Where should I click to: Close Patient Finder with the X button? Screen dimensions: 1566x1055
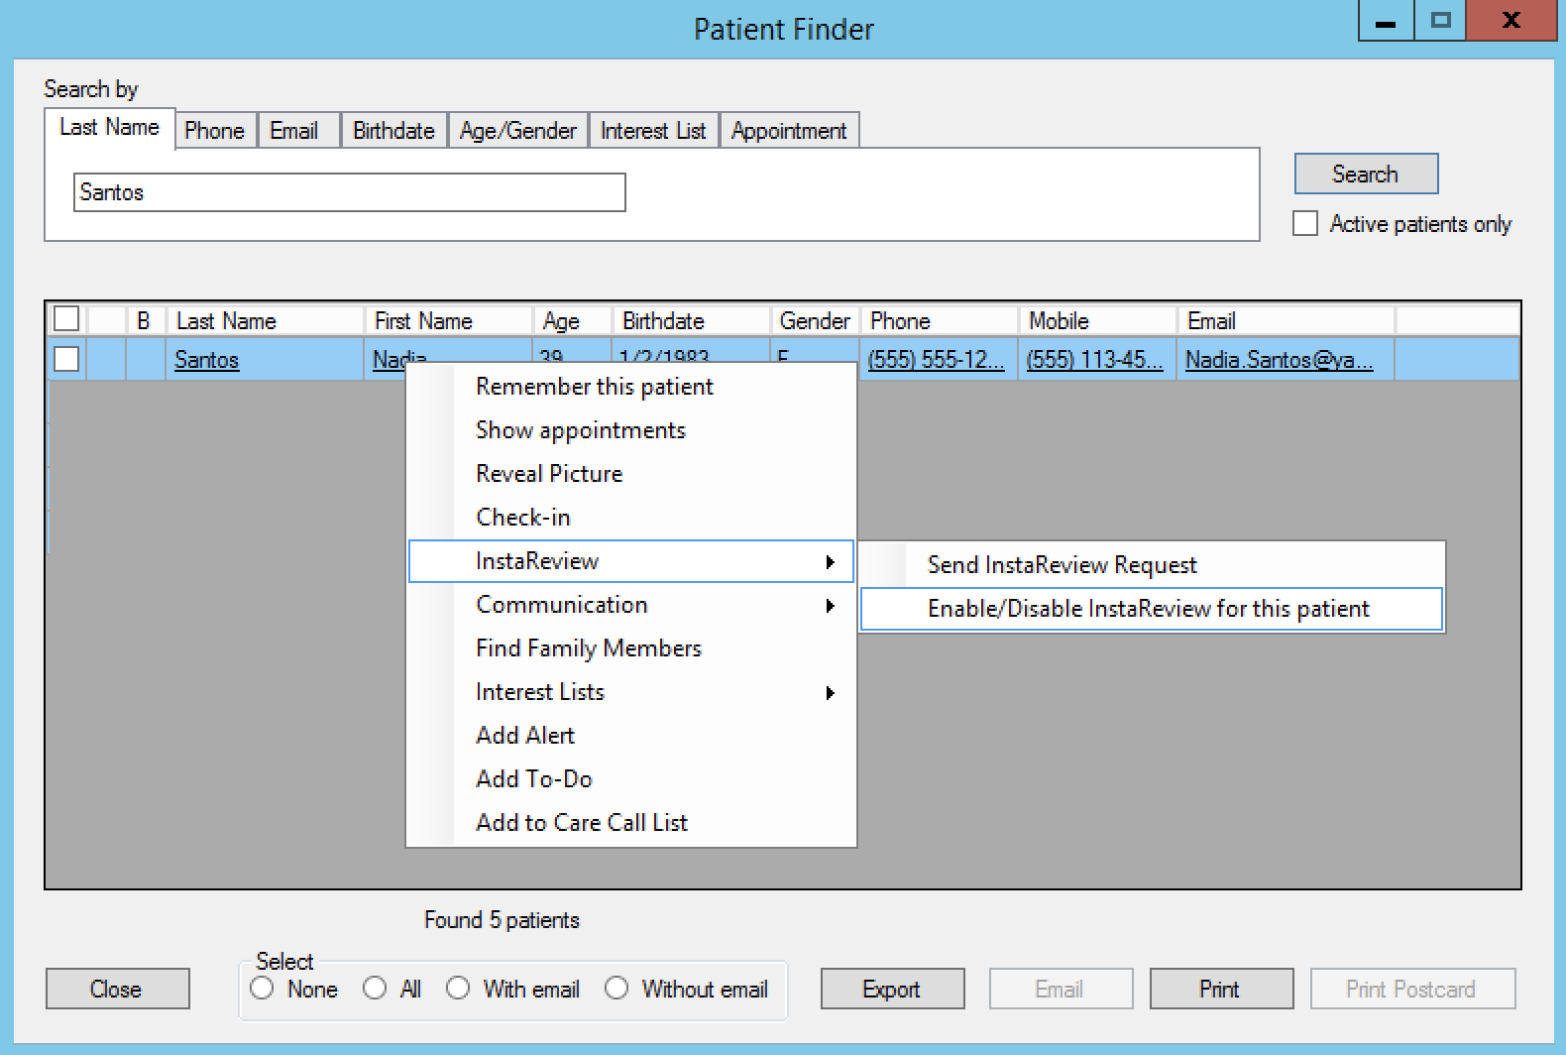click(x=1510, y=21)
